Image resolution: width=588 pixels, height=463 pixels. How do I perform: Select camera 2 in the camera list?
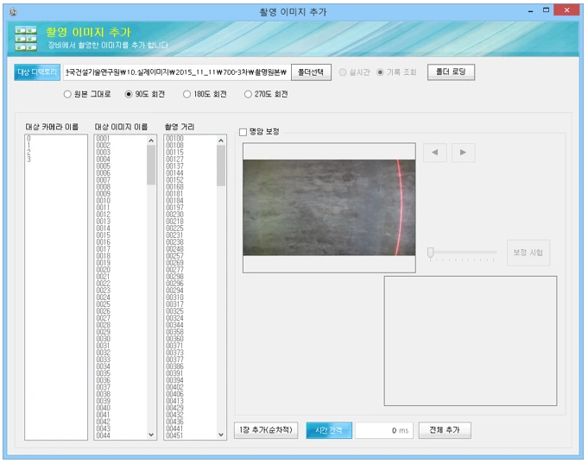56,152
